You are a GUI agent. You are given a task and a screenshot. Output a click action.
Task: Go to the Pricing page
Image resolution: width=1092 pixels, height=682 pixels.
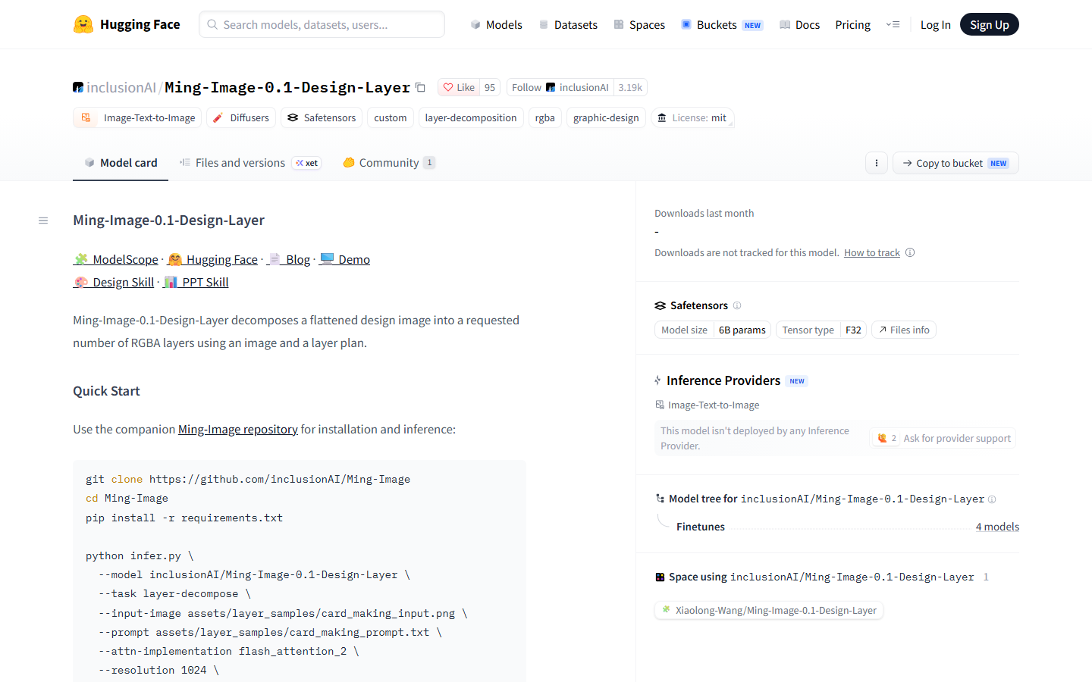click(x=852, y=24)
